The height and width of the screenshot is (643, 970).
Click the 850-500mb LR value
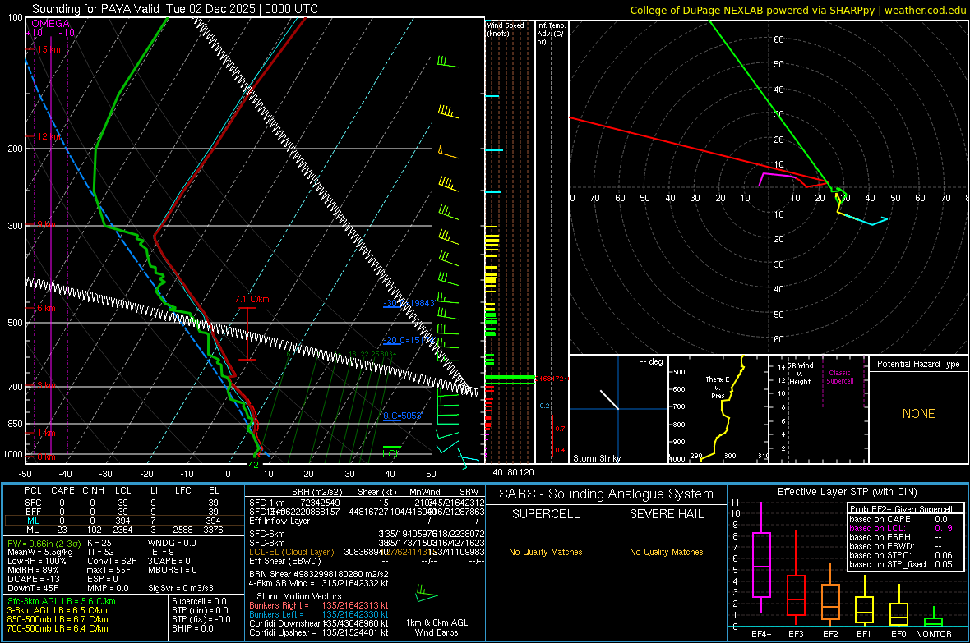(58, 619)
